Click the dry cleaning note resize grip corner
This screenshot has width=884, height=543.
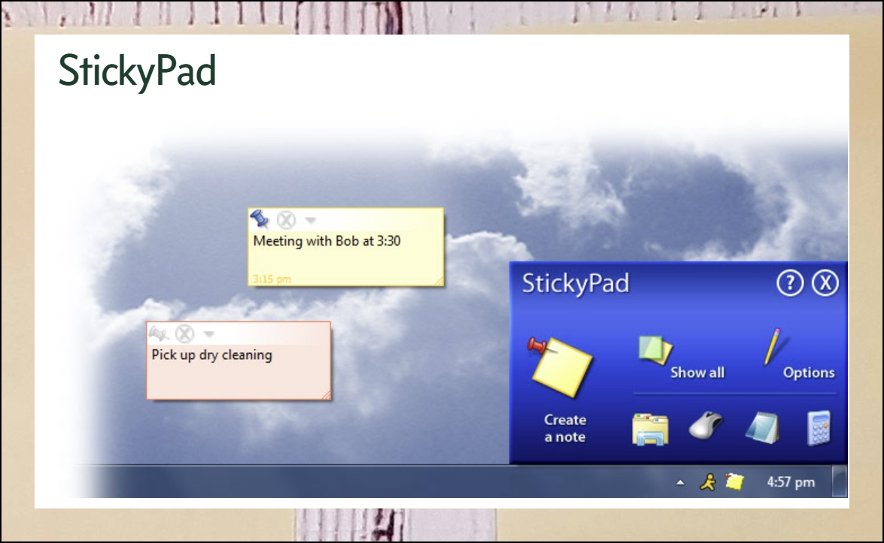(325, 394)
